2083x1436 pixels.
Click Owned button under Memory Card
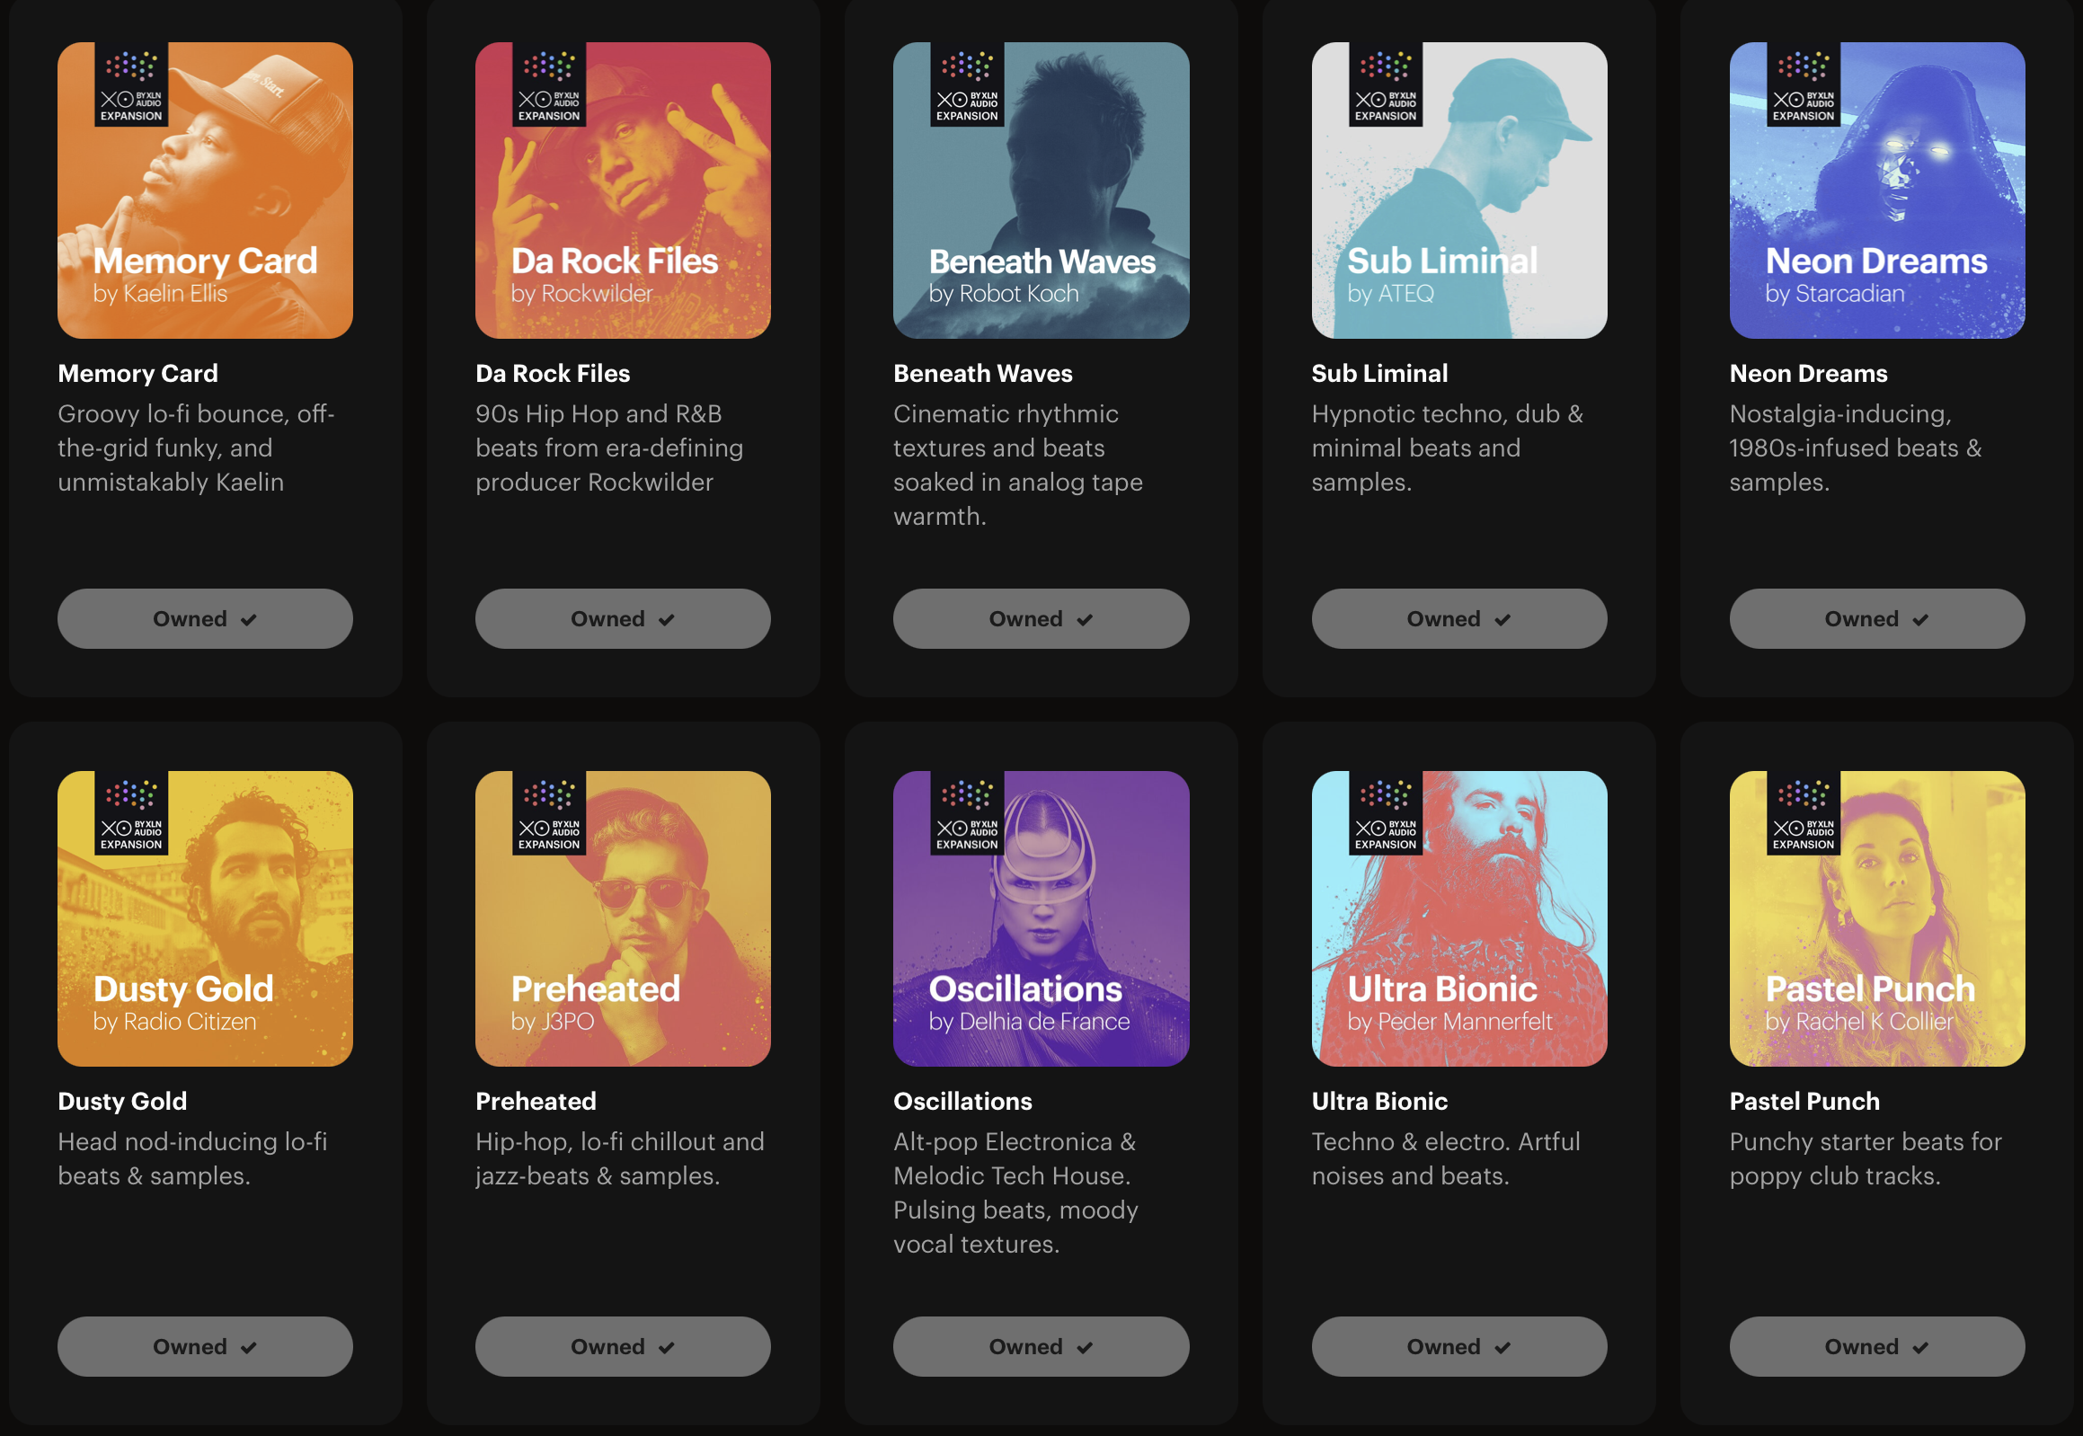[205, 619]
